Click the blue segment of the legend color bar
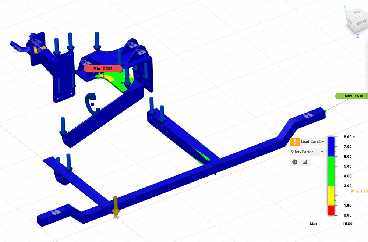 pos(331,146)
